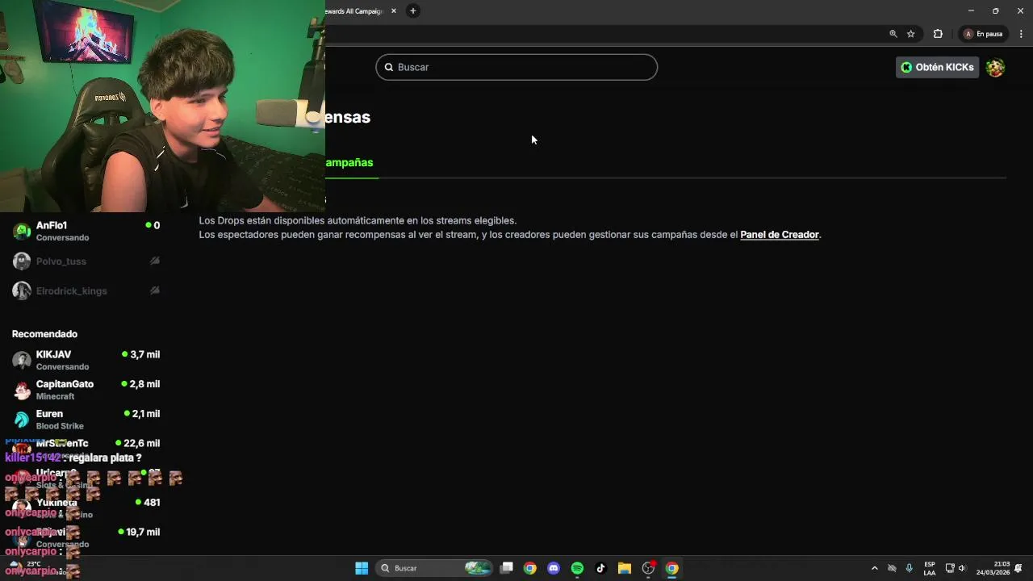Viewport: 1033px width, 581px height.
Task: Click the 'Minecraft' category under CapitanGato
Action: (x=55, y=396)
